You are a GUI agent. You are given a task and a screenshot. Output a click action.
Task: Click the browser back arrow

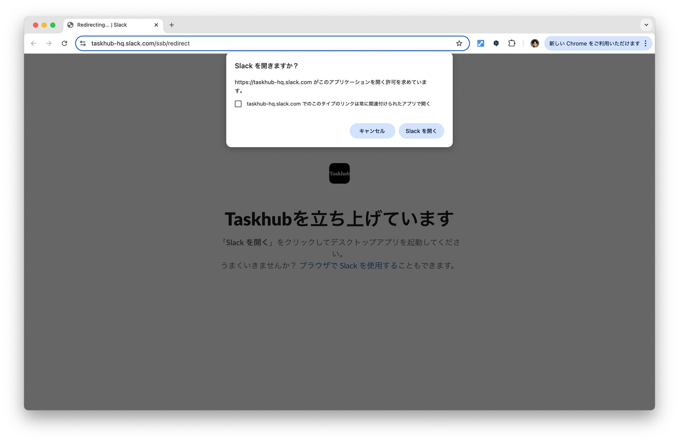[33, 44]
